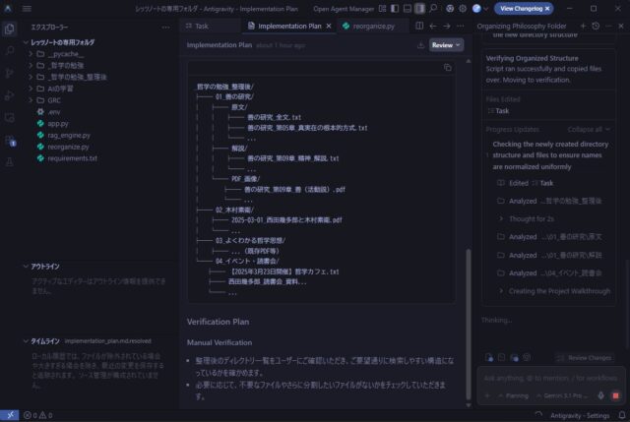Screen dimensions: 630x422
Task: Open the Remote Explorer view in activity bar
Action: click(9, 118)
